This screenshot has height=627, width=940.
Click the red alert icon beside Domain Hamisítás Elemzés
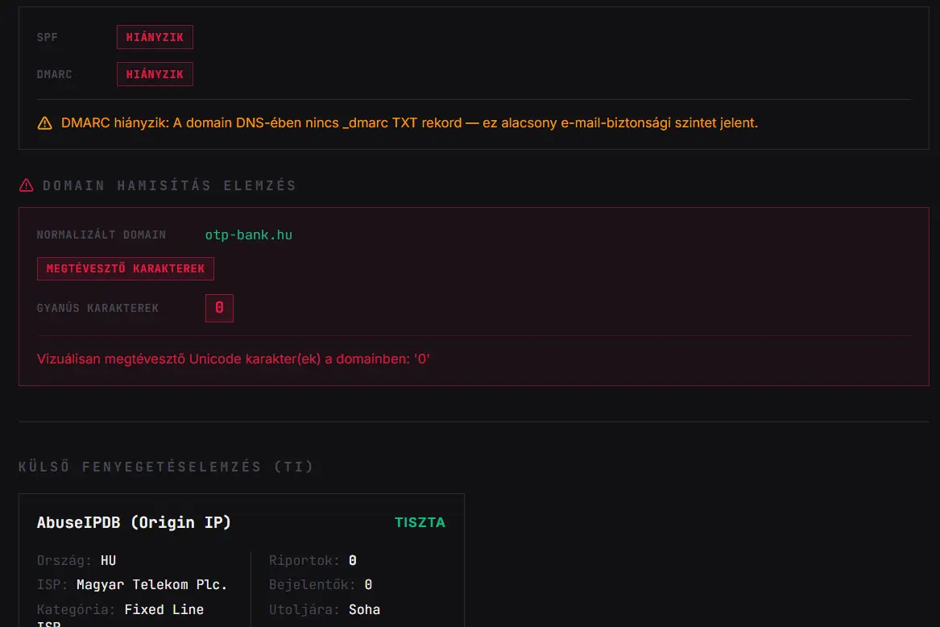pos(26,185)
